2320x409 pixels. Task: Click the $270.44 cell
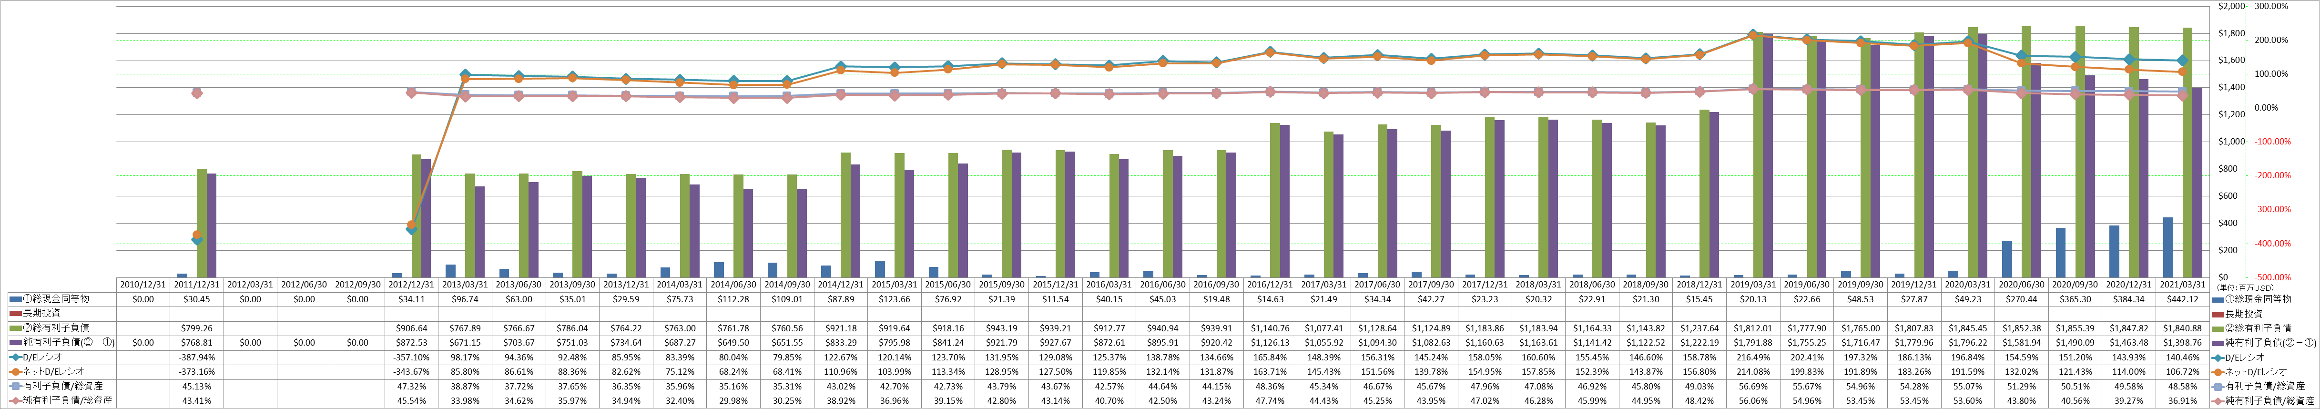2023,299
